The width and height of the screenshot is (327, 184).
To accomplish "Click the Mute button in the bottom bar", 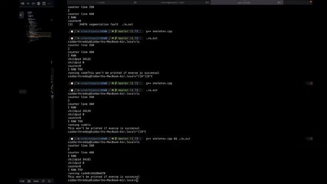I will coord(36,181).
